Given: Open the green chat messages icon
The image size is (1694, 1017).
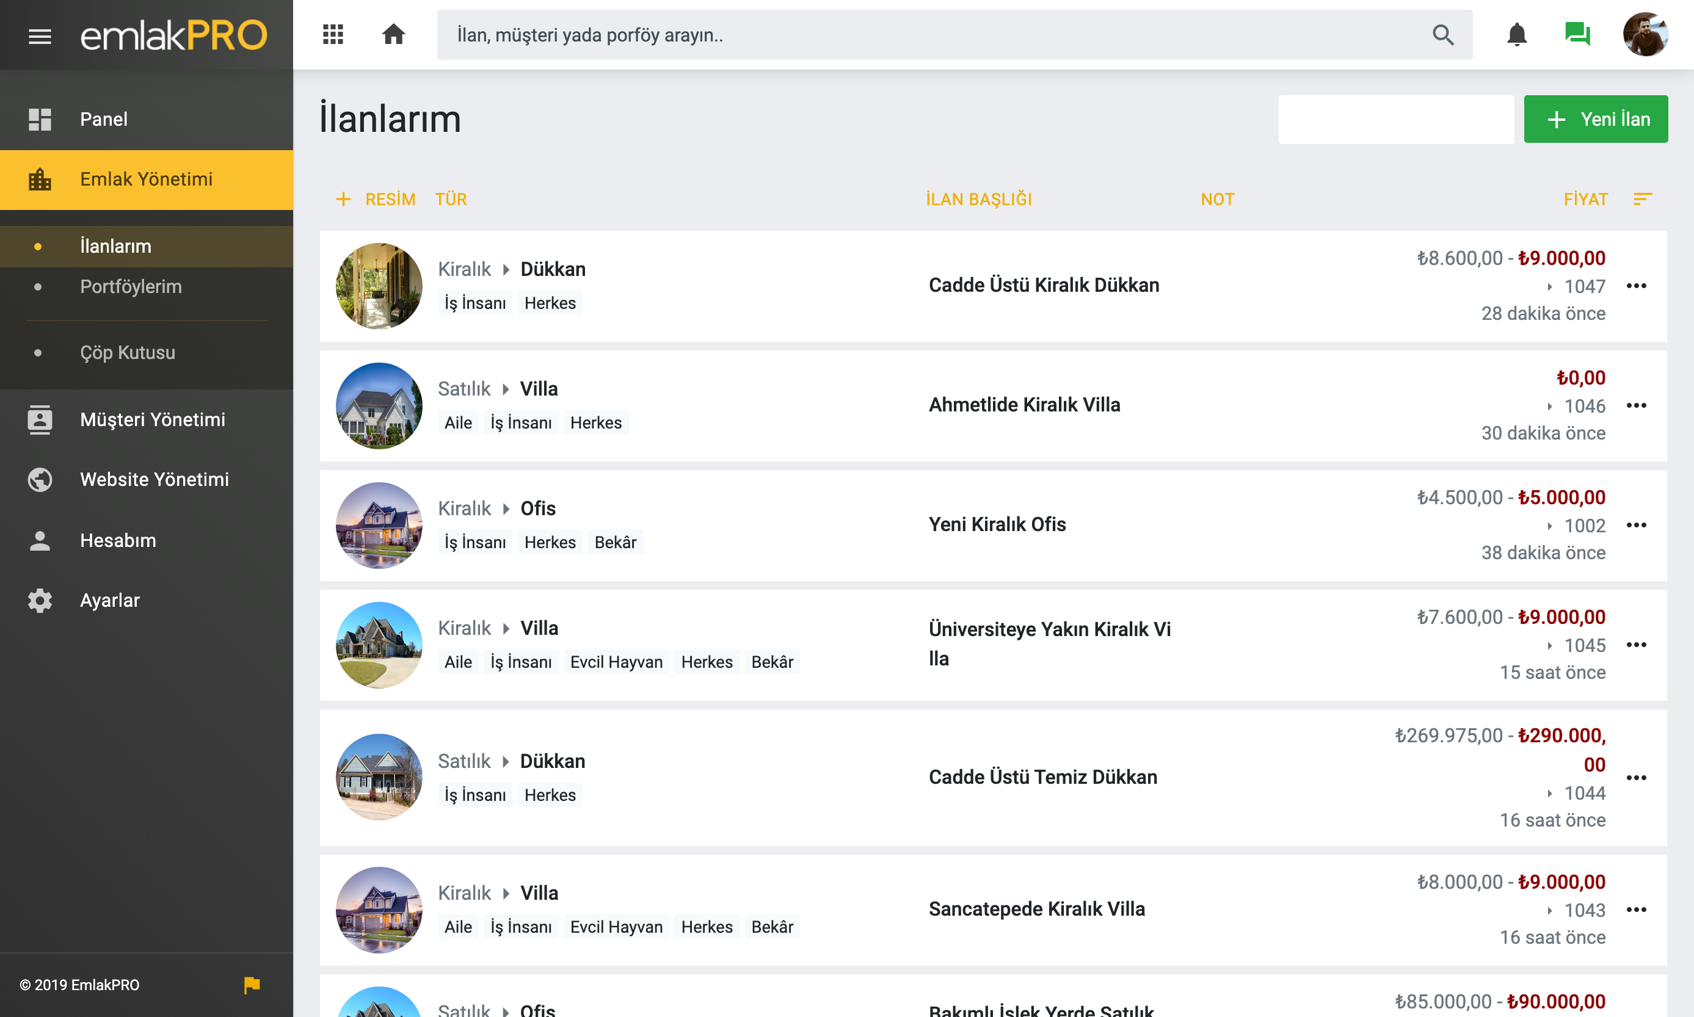Looking at the screenshot, I should click(x=1577, y=34).
